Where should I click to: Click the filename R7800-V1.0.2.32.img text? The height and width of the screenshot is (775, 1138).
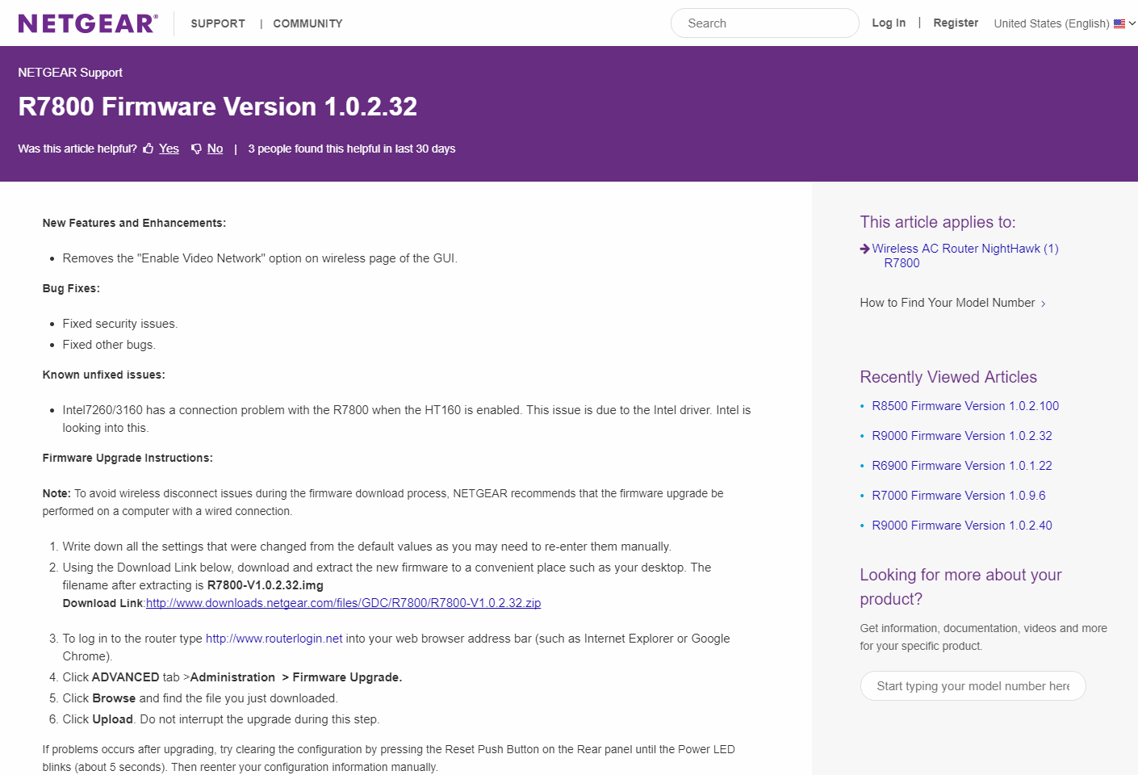coord(266,585)
